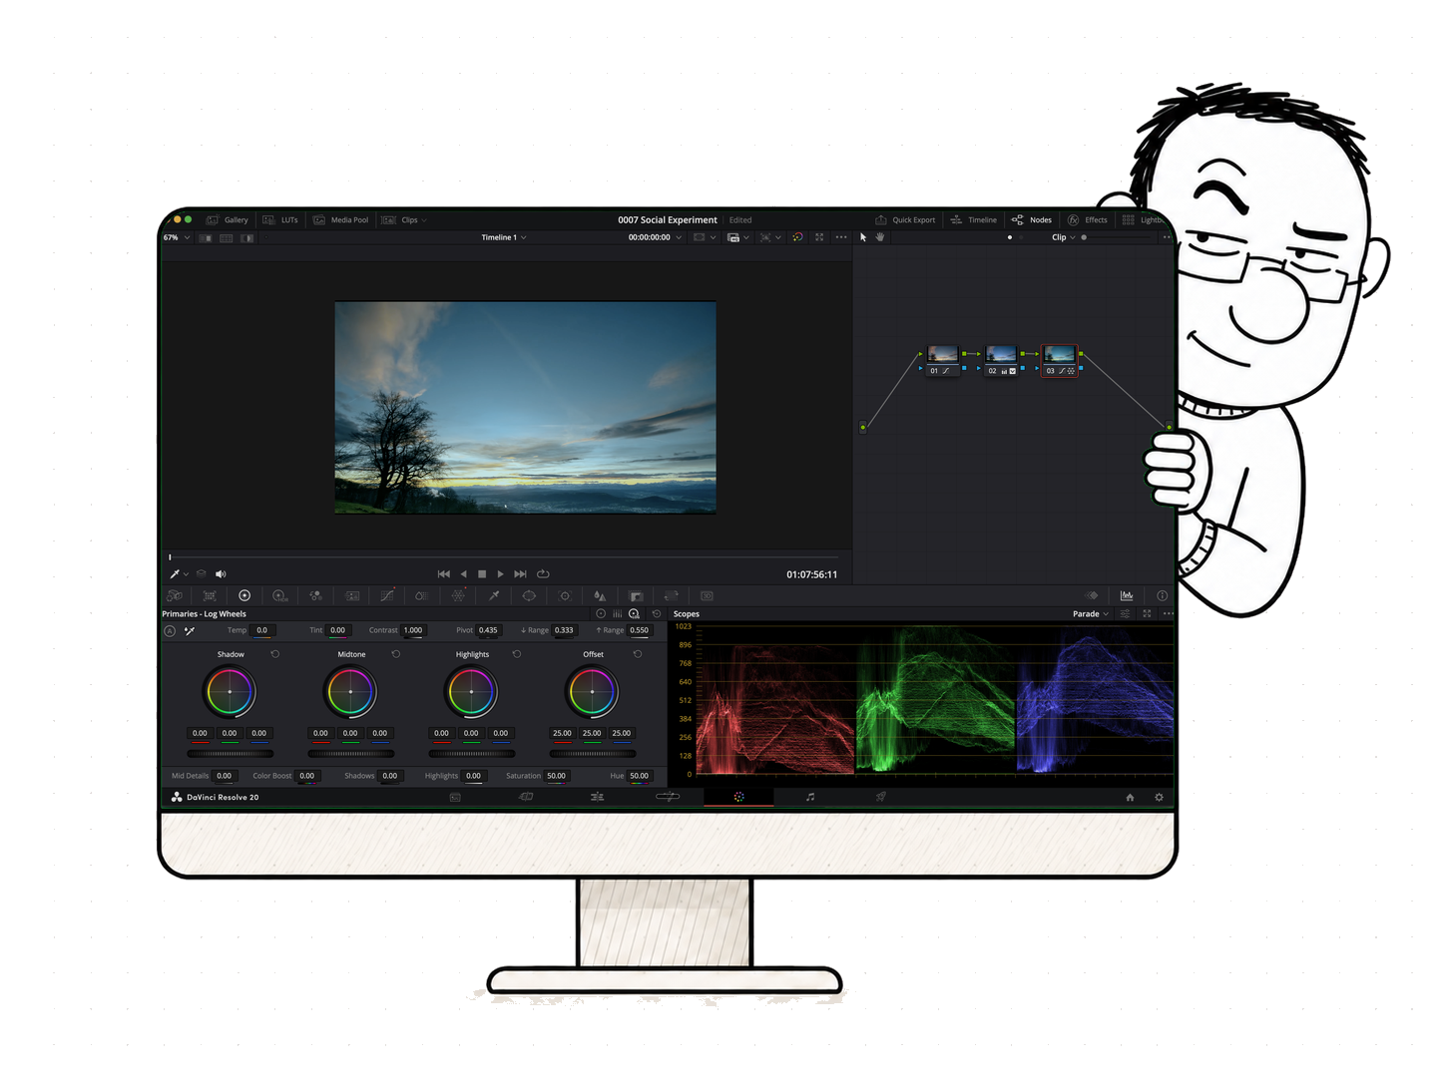Select the hand pan tool in node editor
The image size is (1445, 1083).
(x=880, y=237)
